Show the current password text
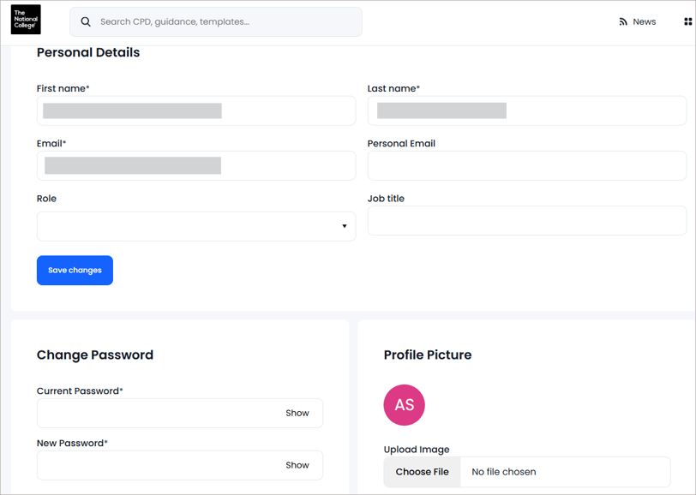696x495 pixels. tap(297, 413)
